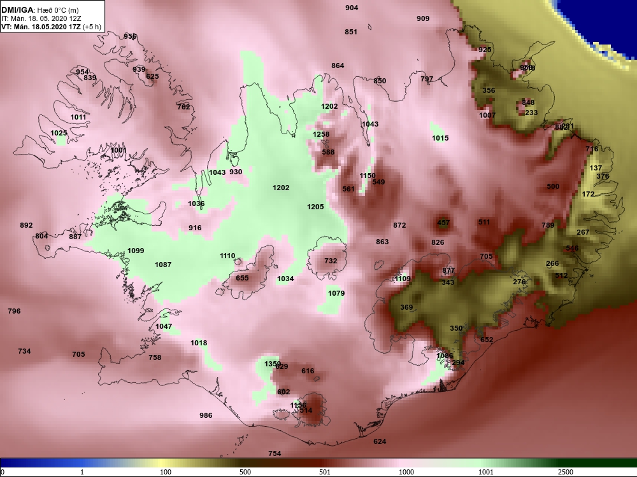Screen dimensions: 637x477
Task: Click the map value 1007
Action: (487, 114)
